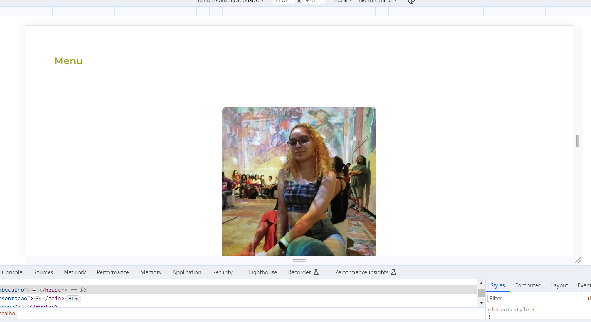
Task: Click the flask icon next to Recorder
Action: (316, 272)
